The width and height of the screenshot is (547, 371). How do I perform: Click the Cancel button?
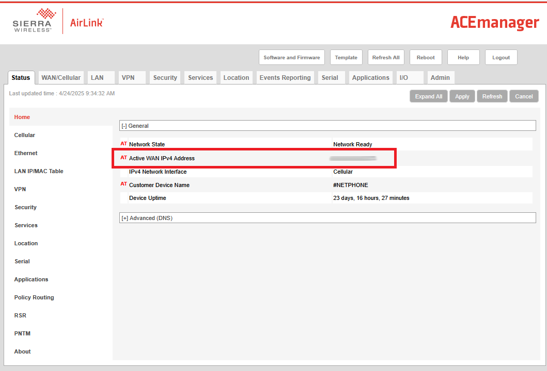[524, 96]
